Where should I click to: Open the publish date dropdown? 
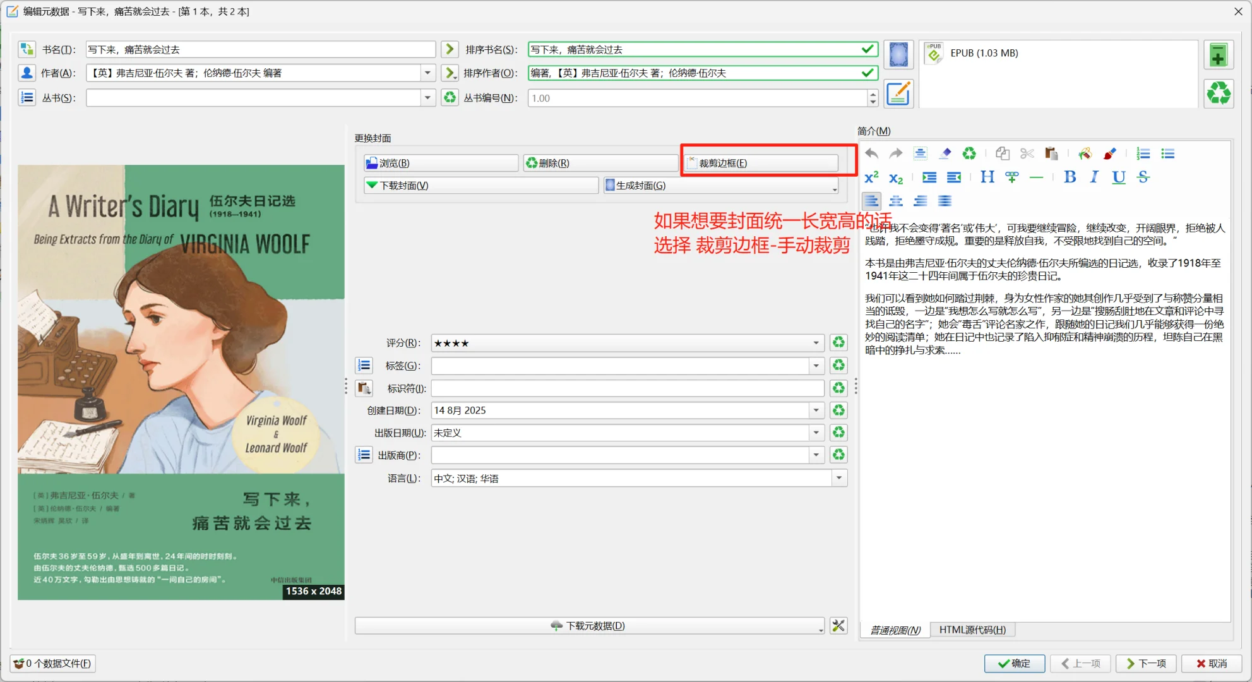tap(816, 433)
